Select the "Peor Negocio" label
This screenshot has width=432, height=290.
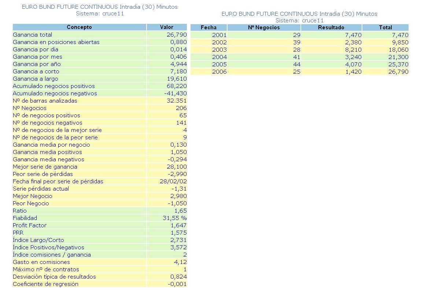(31, 203)
